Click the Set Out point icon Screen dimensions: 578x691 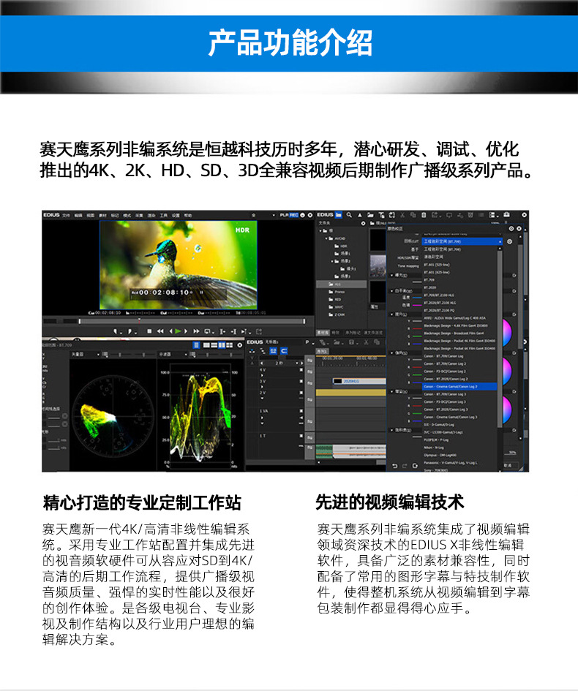[130, 331]
